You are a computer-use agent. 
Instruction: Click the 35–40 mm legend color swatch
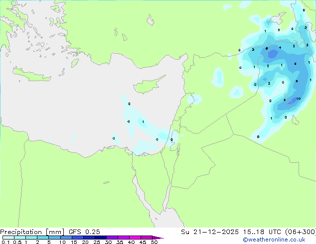point(124,238)
